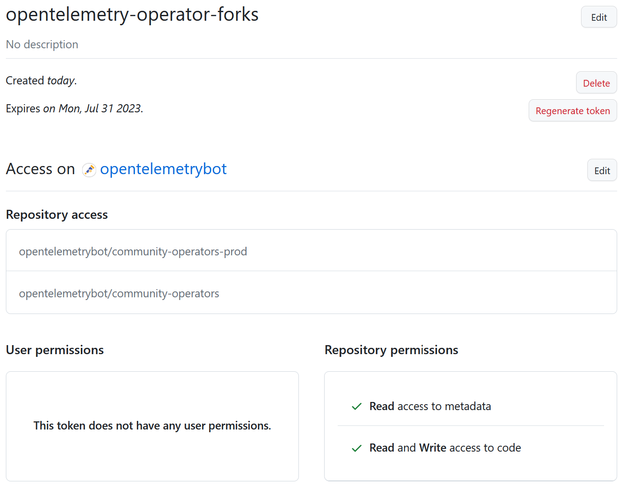The height and width of the screenshot is (494, 628).
Task: Click the green check beside Read and Write code access
Action: 356,448
